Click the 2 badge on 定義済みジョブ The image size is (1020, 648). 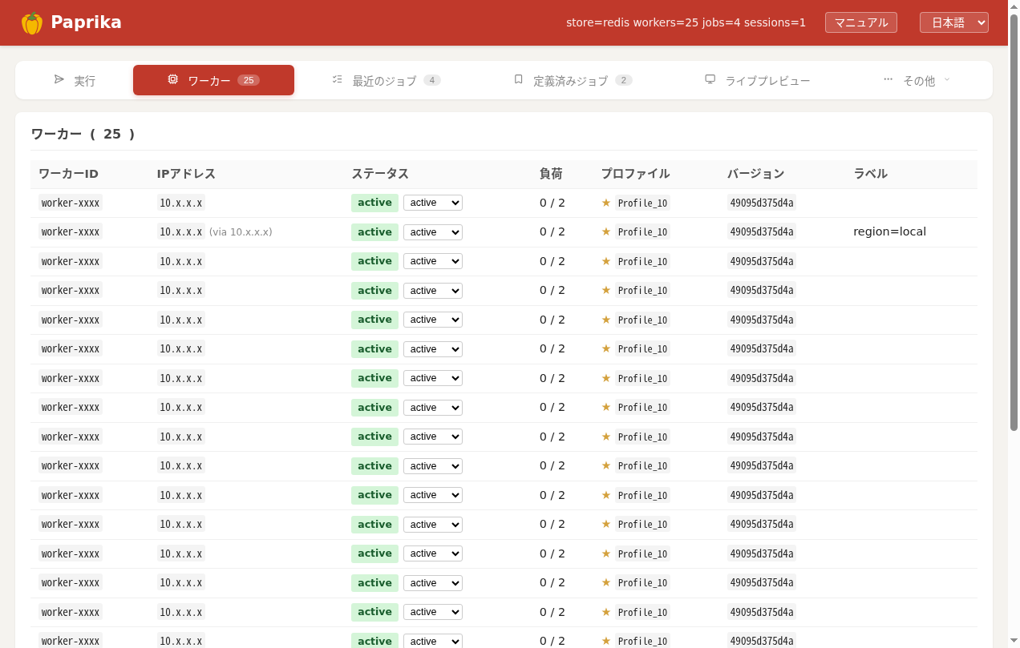(624, 80)
